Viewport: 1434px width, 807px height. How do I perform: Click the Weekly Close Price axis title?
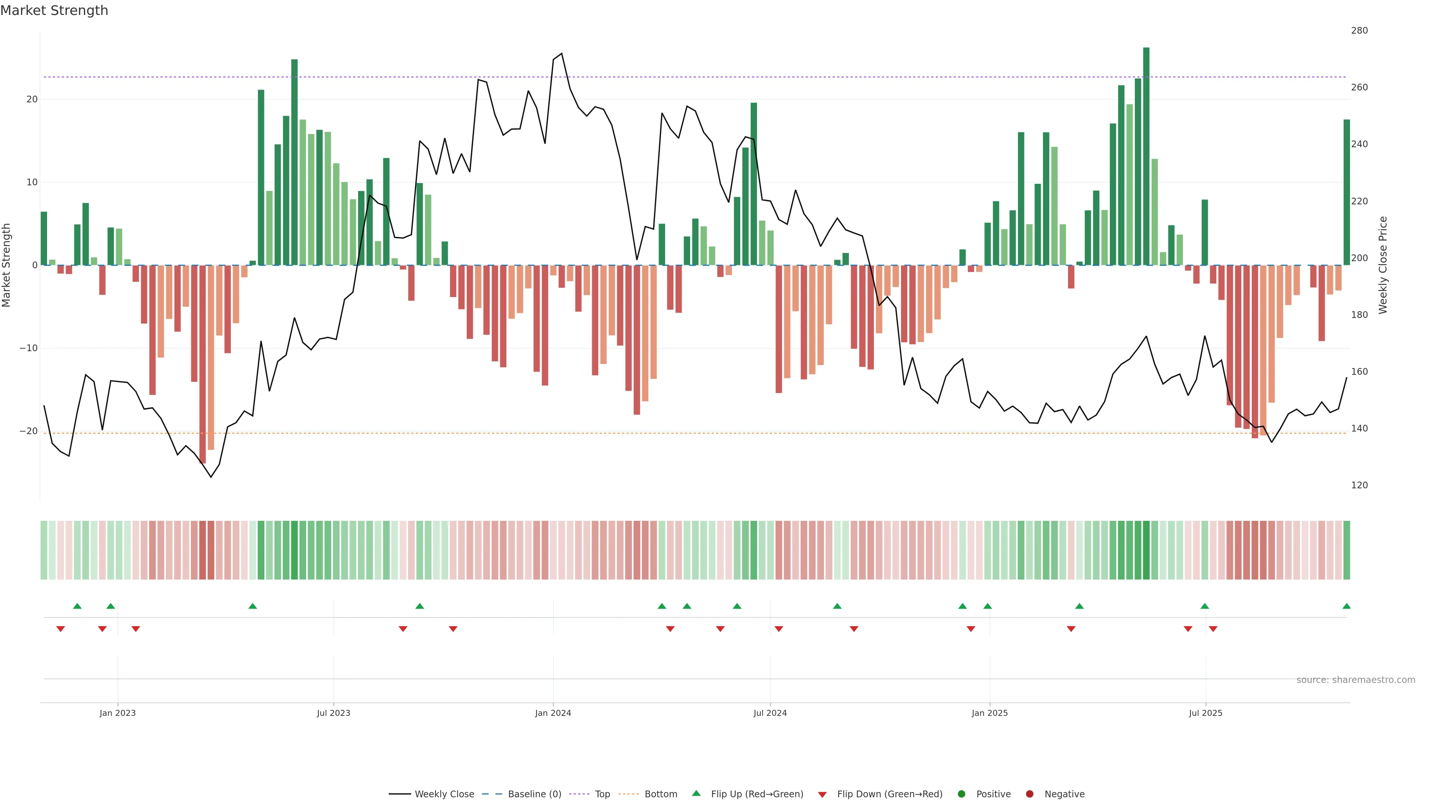1383,265
